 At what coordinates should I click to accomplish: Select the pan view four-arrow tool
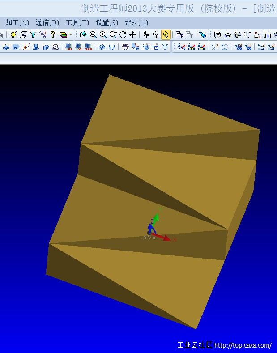[x=133, y=35]
